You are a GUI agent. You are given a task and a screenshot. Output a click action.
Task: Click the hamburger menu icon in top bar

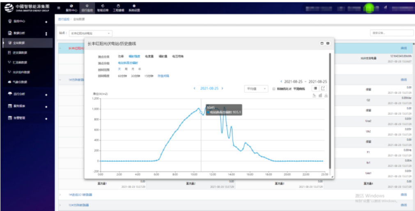[58, 8]
